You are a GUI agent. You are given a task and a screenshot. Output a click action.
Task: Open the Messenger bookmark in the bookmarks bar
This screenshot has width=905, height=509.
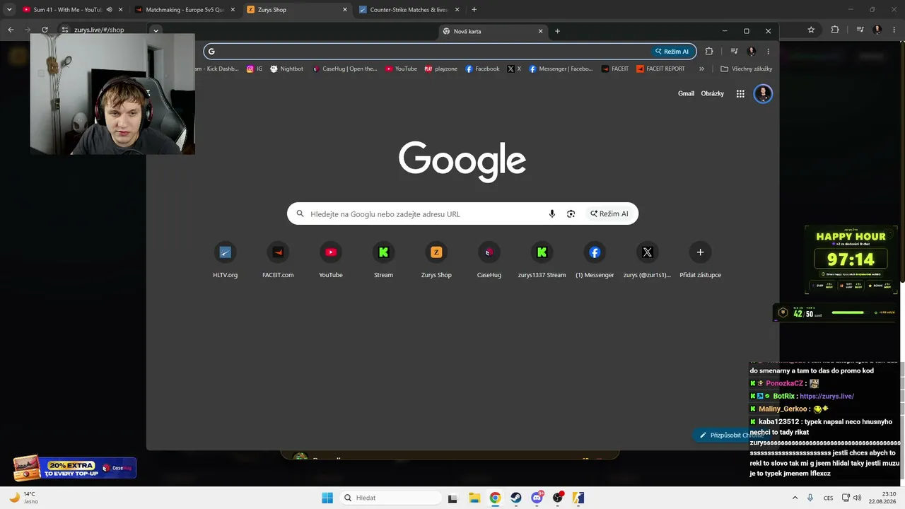[x=561, y=69]
